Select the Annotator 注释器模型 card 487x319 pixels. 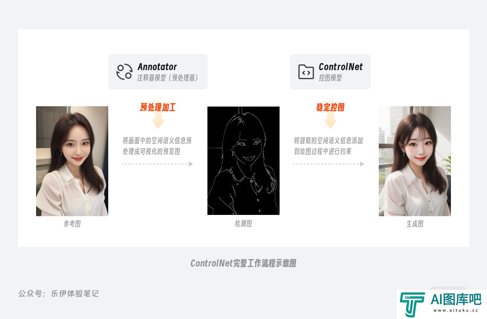158,72
